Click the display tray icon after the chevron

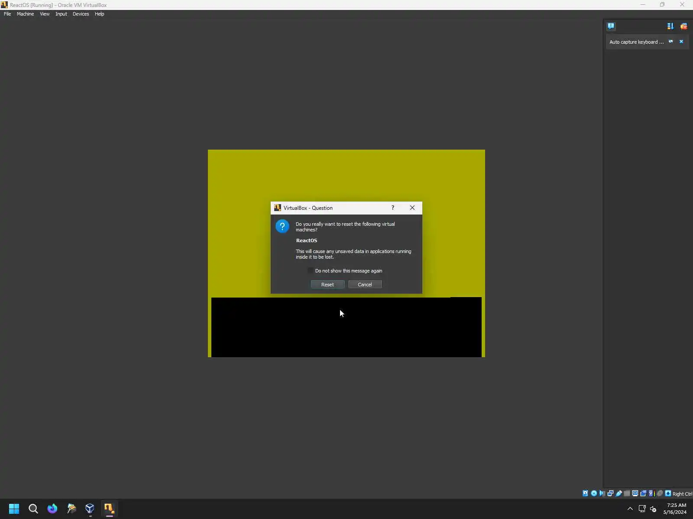pyautogui.click(x=642, y=509)
